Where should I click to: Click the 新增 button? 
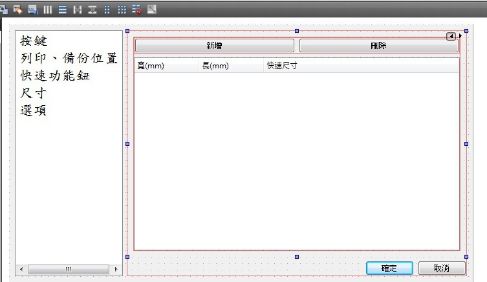point(215,46)
